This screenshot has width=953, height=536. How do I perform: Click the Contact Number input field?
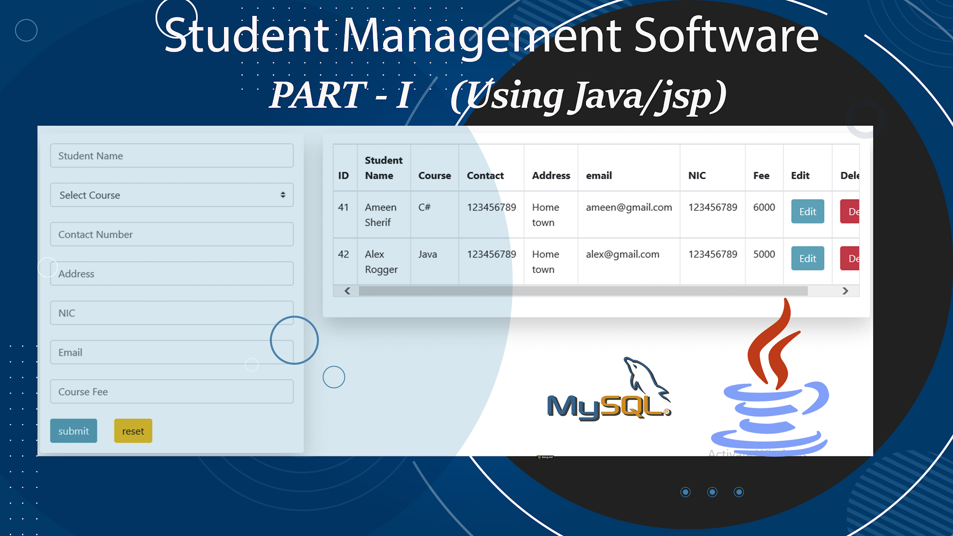pyautogui.click(x=172, y=234)
